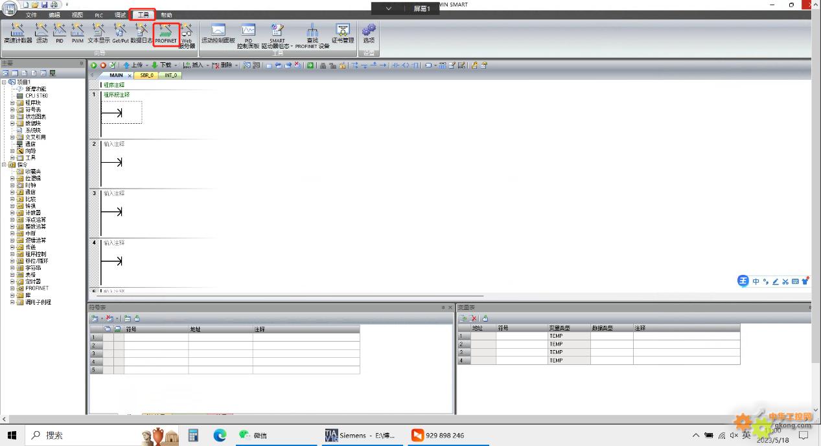Select the MAIN editor tab

coord(116,75)
